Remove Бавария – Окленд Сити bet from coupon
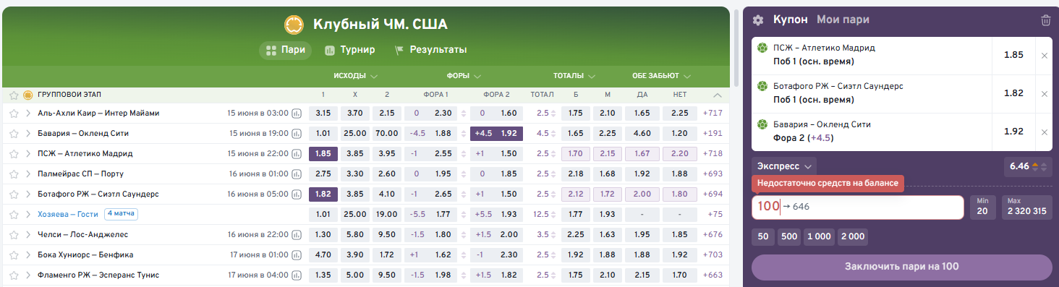This screenshot has width=1059, height=287. pyautogui.click(x=1044, y=132)
